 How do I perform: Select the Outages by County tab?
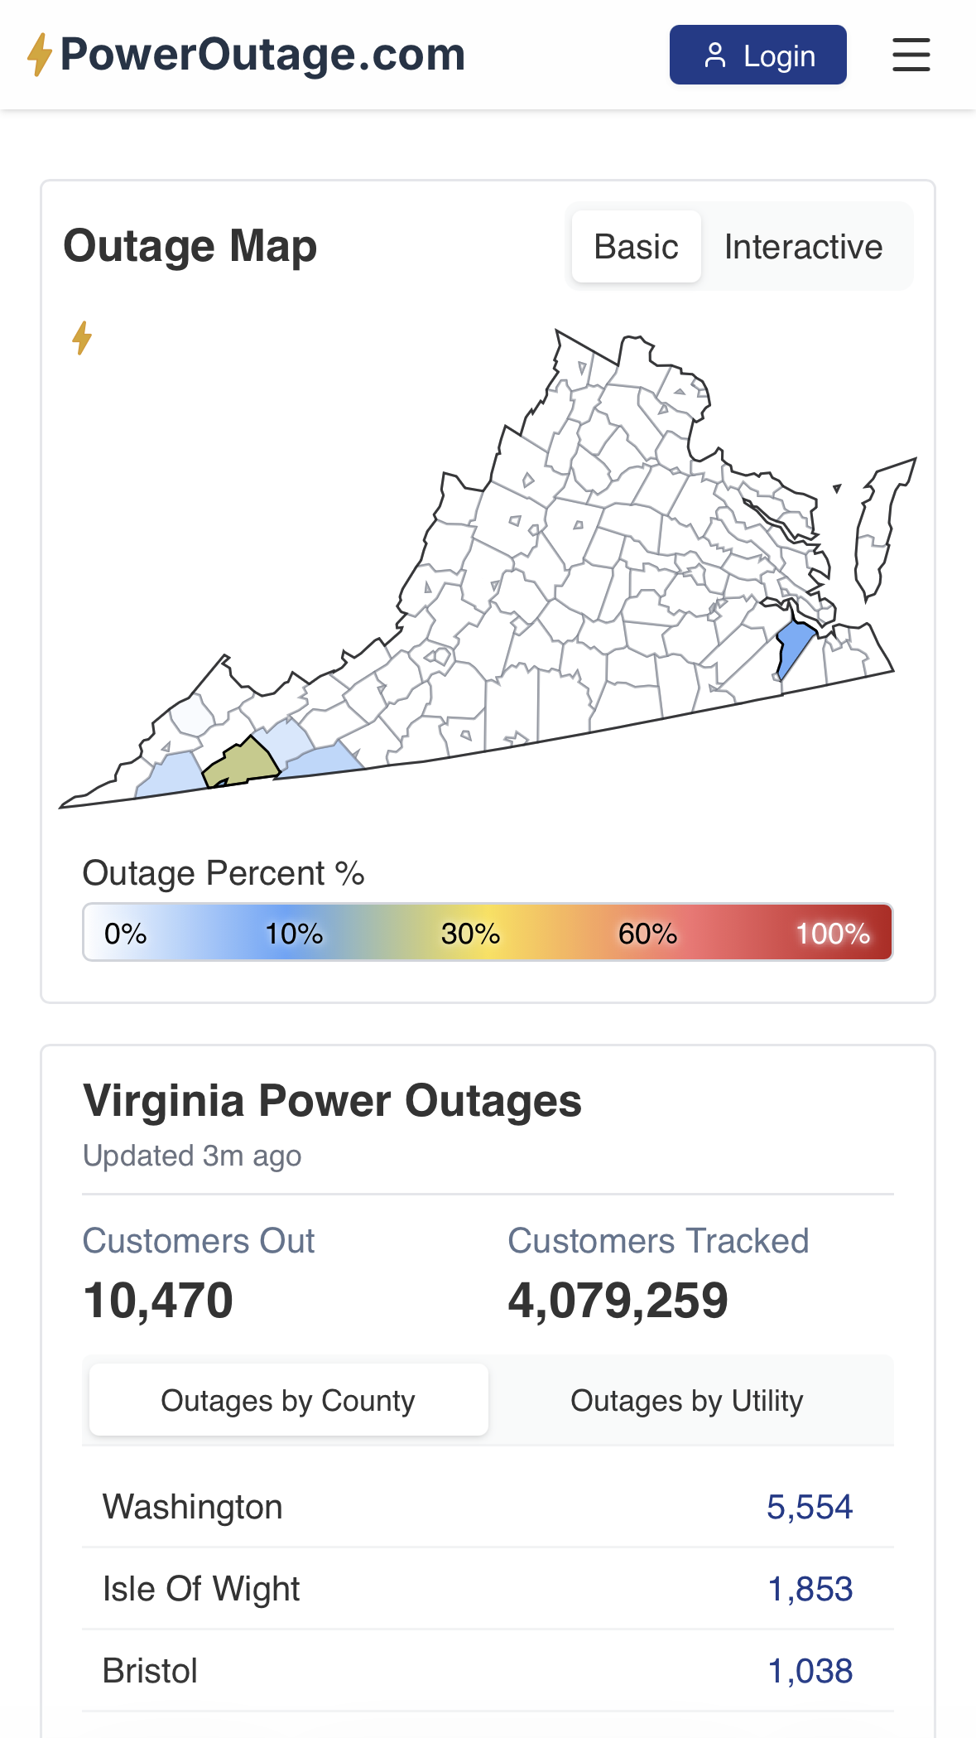point(288,1400)
